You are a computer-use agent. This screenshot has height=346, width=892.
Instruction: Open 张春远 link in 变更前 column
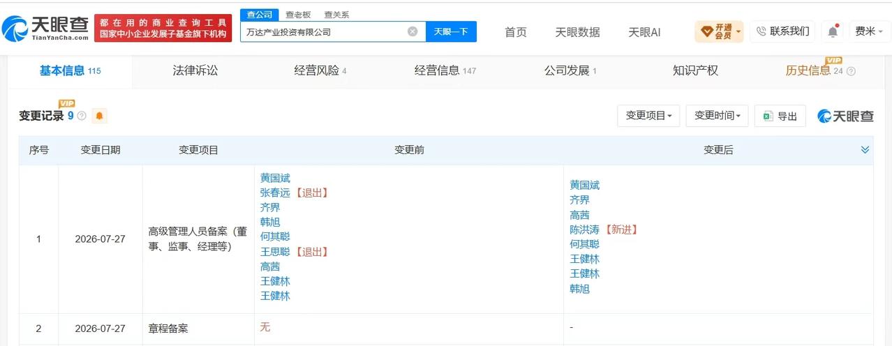(275, 193)
